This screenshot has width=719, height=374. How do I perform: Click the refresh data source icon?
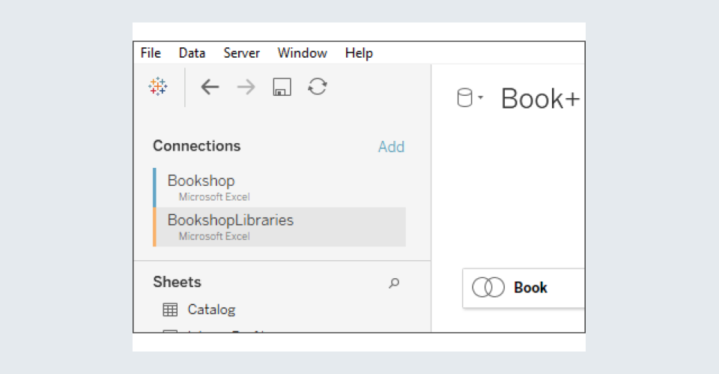[x=318, y=86]
